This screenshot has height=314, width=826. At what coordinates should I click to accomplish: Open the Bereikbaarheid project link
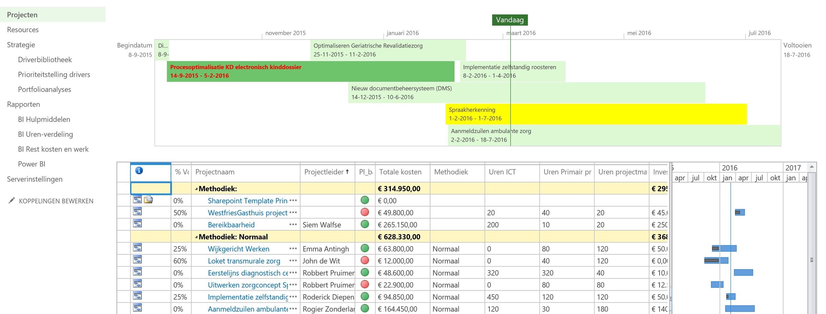click(x=231, y=225)
